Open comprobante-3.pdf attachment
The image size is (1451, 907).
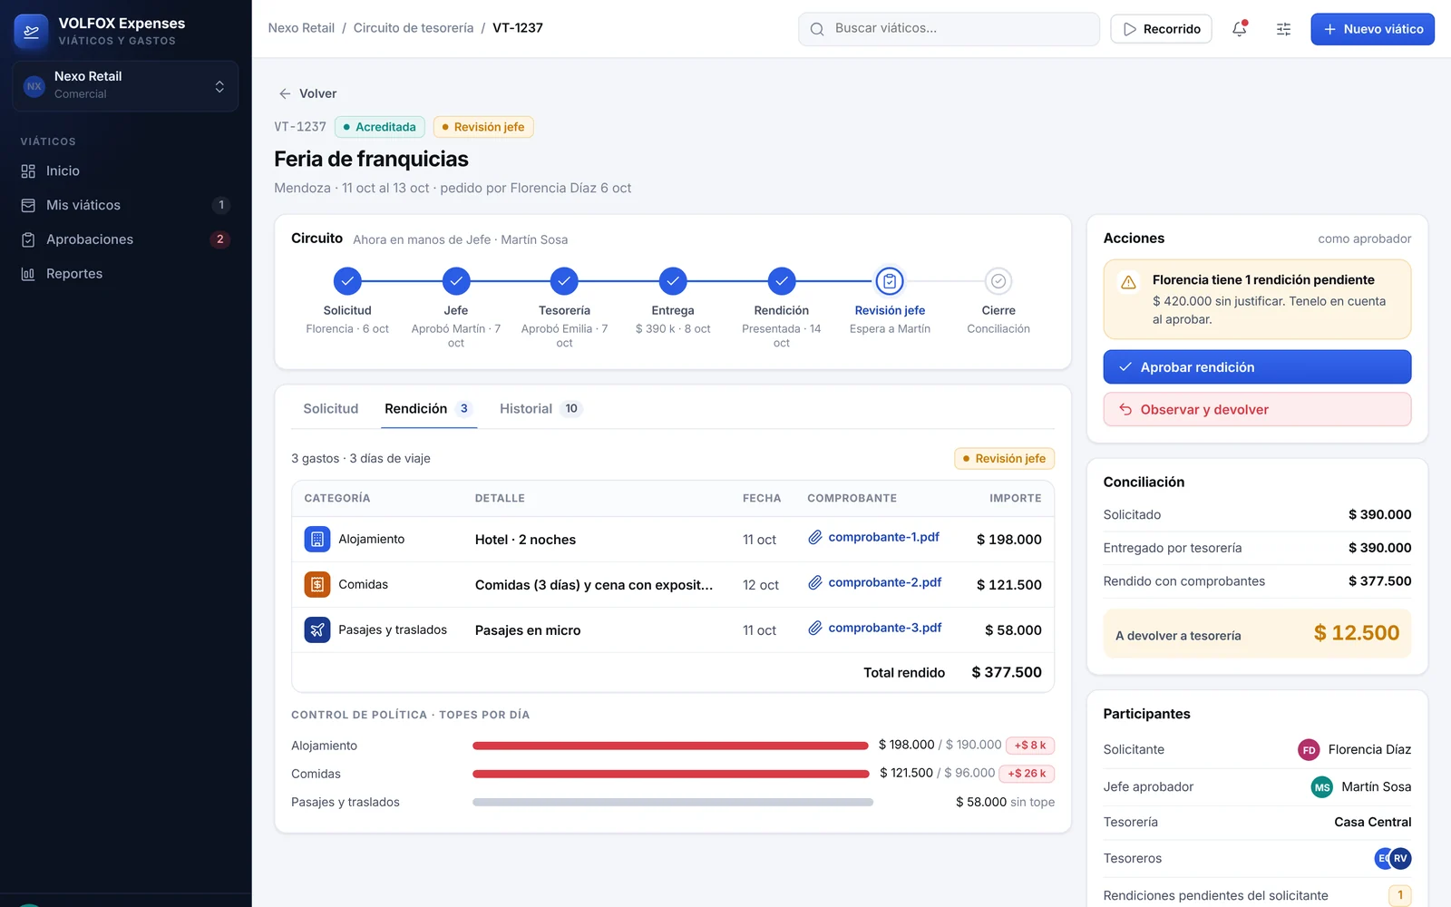click(x=874, y=628)
